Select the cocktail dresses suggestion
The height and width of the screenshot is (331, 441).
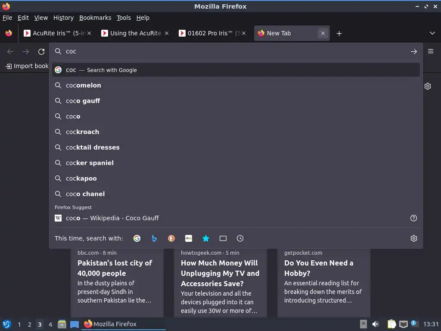click(x=236, y=147)
